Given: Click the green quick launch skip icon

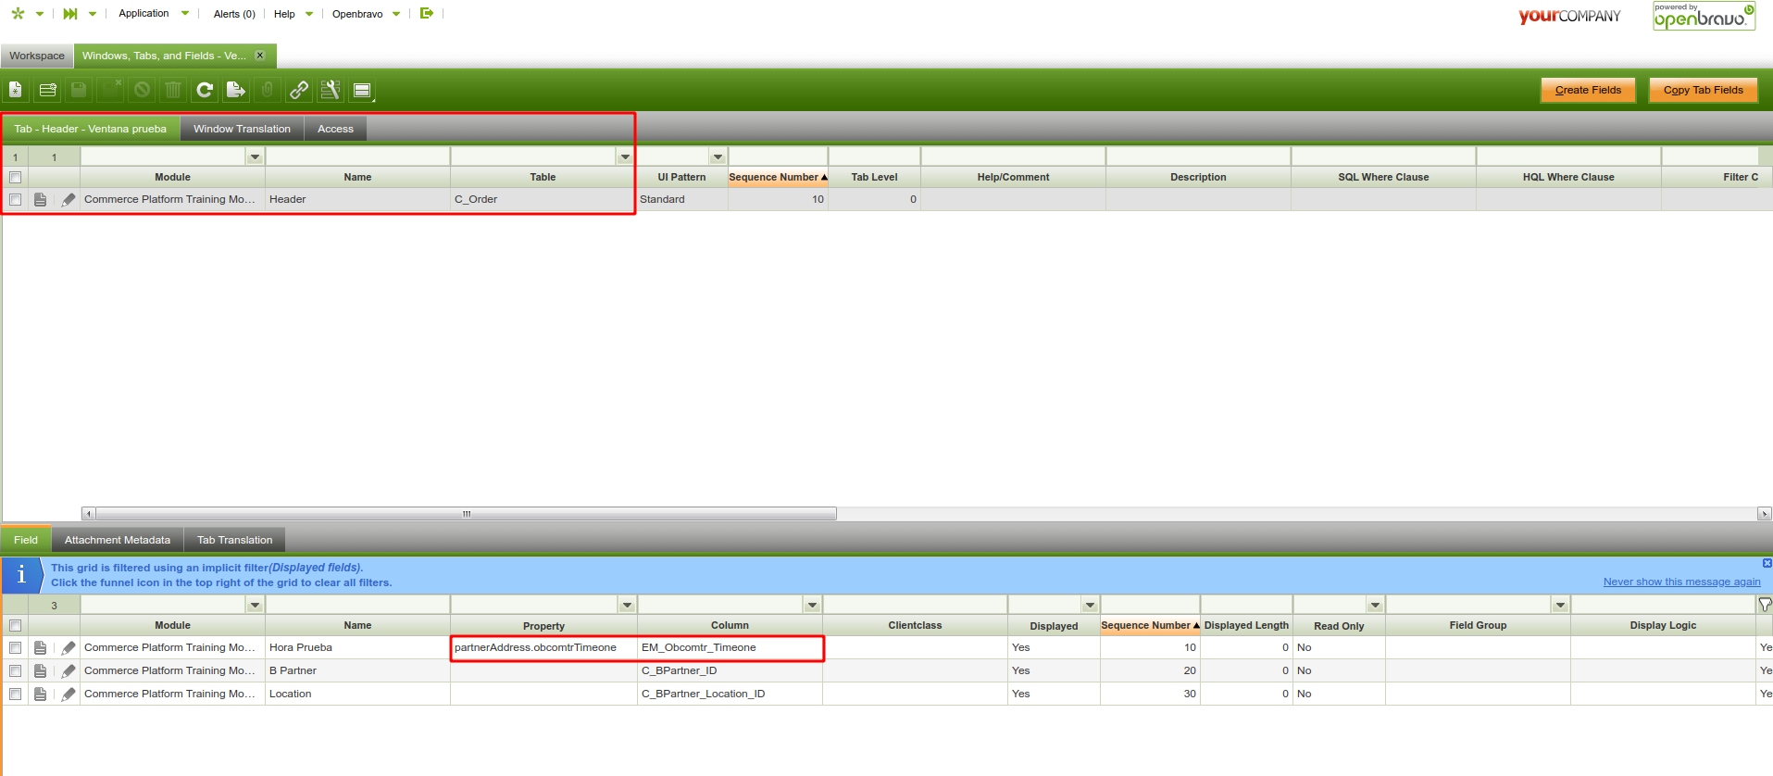Looking at the screenshot, I should [70, 13].
